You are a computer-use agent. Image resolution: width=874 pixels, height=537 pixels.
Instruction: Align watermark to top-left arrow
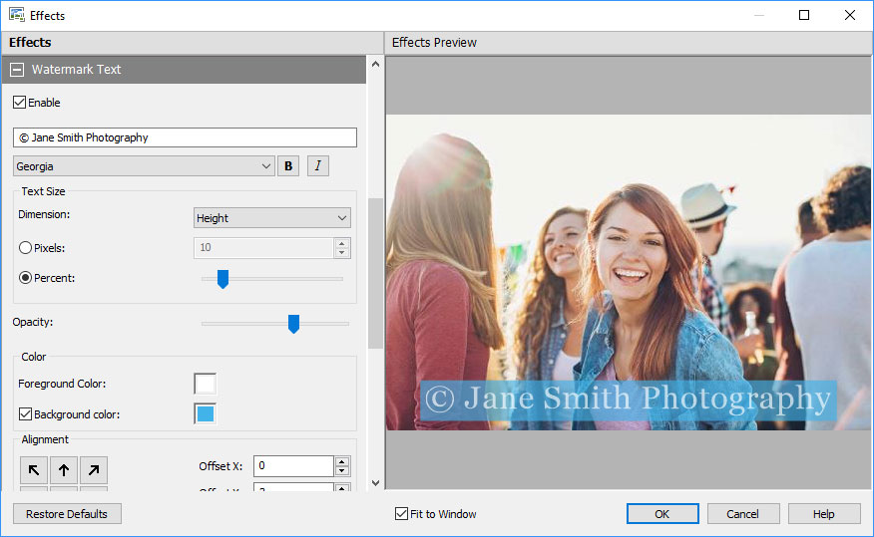click(x=34, y=470)
